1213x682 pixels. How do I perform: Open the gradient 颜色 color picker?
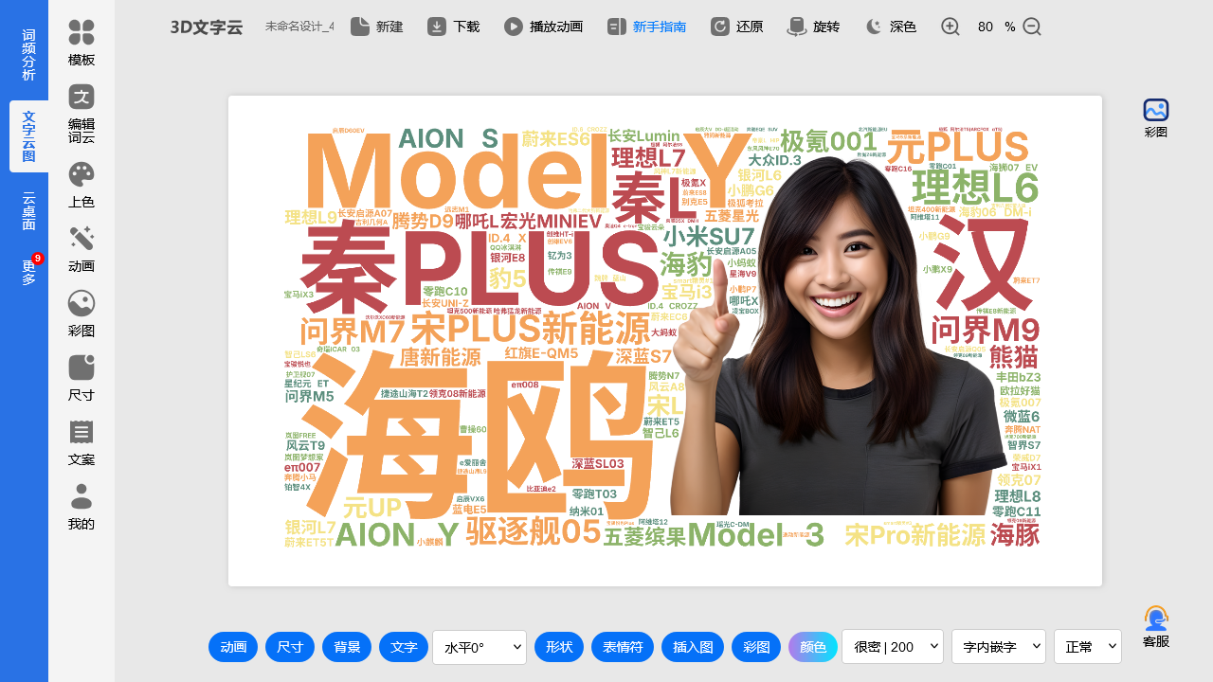click(813, 647)
